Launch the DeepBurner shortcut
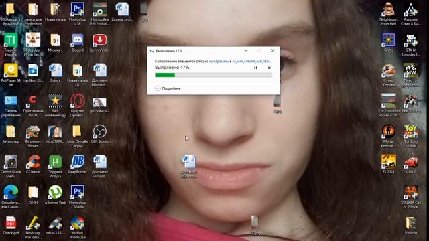 (x=78, y=164)
